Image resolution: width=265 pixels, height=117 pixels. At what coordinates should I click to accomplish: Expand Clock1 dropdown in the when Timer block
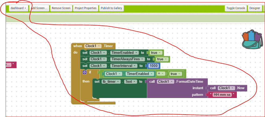(x=93, y=46)
